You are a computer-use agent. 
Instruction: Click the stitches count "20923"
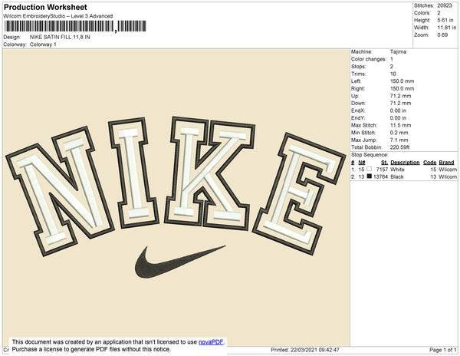tap(445, 5)
